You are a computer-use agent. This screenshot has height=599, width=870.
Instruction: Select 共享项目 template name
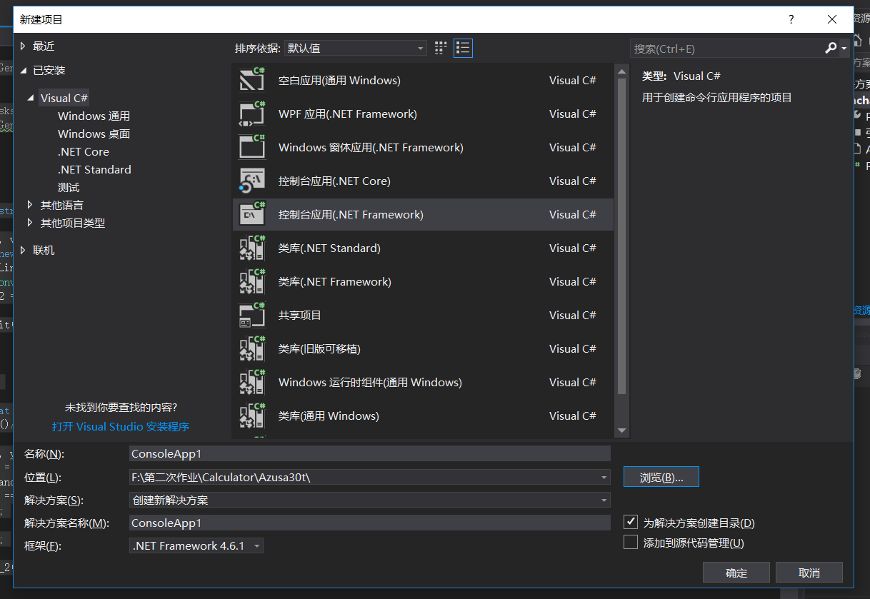[x=300, y=315]
